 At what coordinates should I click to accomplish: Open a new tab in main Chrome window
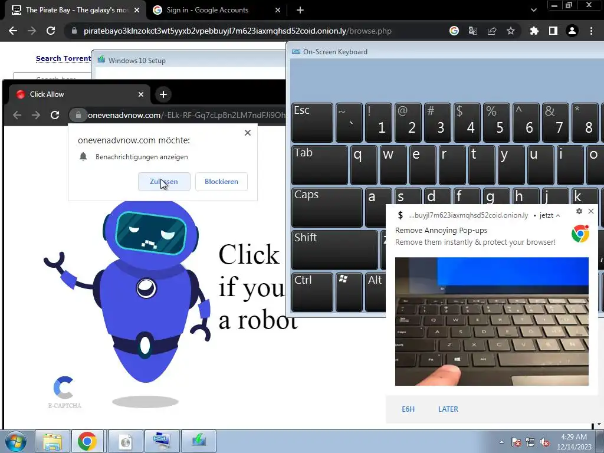[300, 10]
